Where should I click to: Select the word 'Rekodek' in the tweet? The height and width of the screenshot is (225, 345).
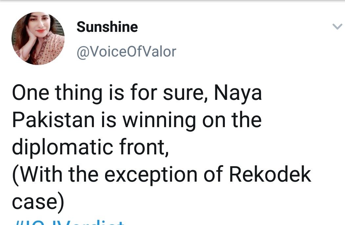pos(270,174)
